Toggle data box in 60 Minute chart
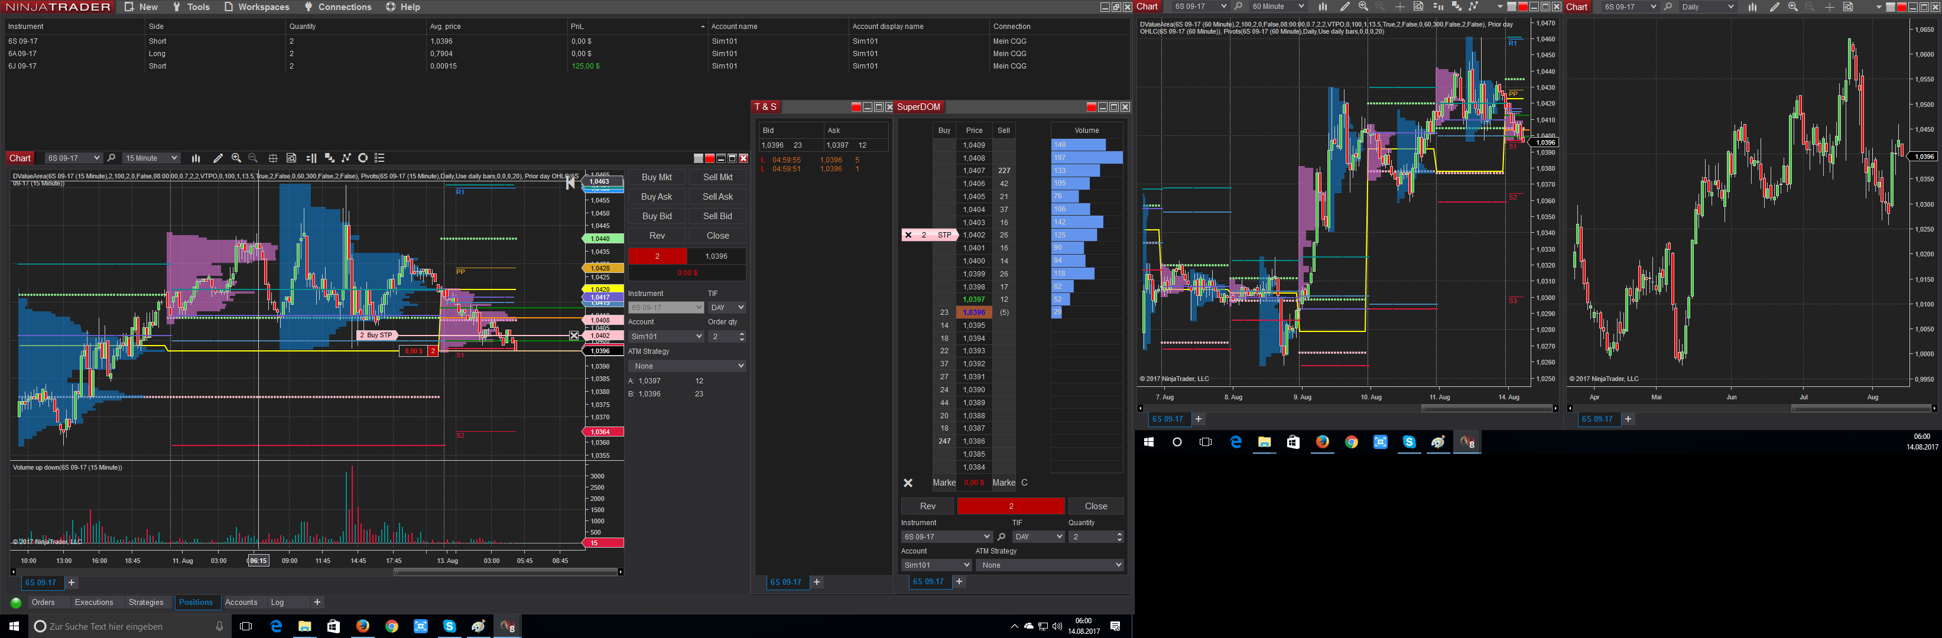The height and width of the screenshot is (638, 1942). [1418, 6]
